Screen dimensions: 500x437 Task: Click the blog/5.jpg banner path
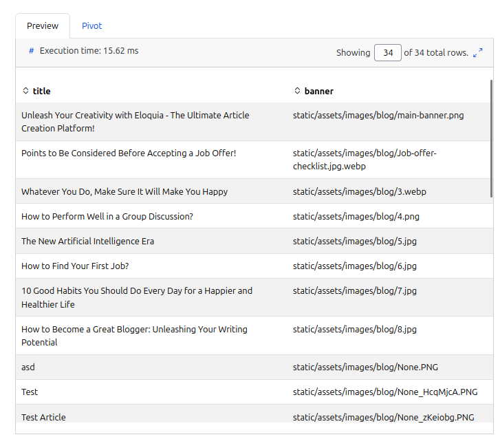pos(355,241)
